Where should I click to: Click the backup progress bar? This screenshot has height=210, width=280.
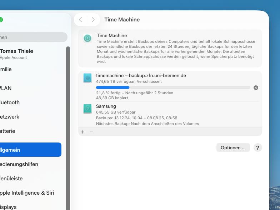(173, 87)
